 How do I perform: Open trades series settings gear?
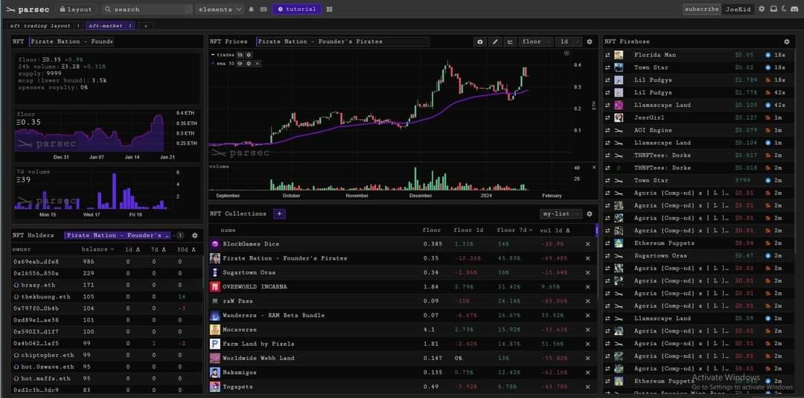(249, 54)
